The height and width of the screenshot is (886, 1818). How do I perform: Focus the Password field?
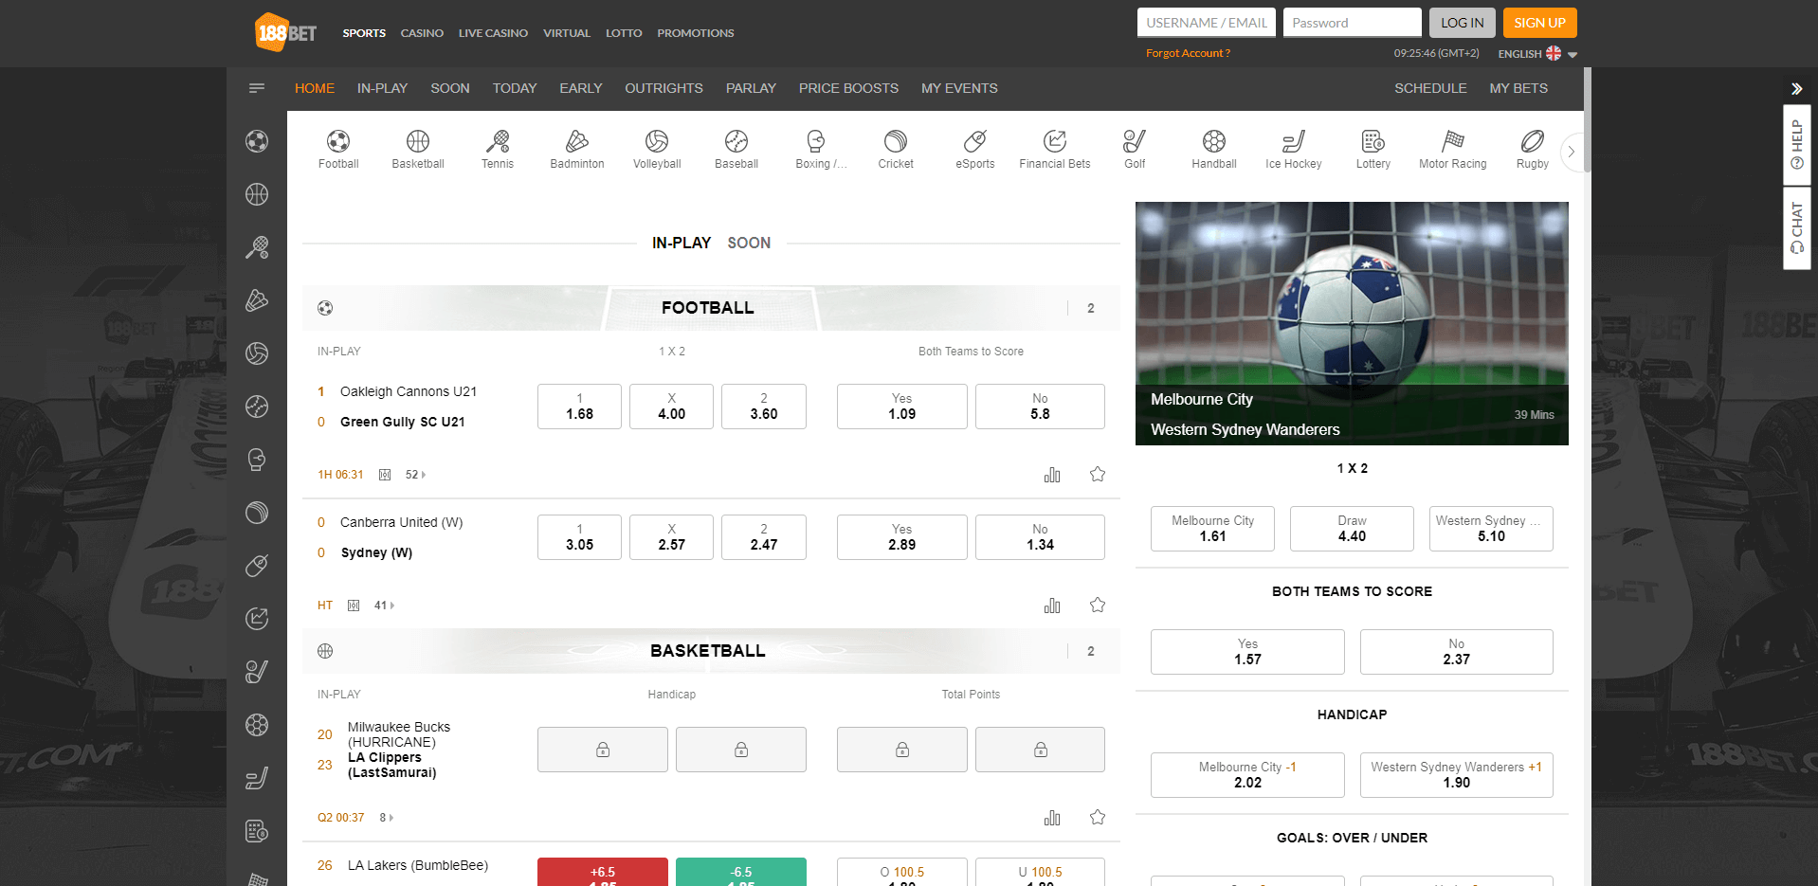(x=1352, y=23)
